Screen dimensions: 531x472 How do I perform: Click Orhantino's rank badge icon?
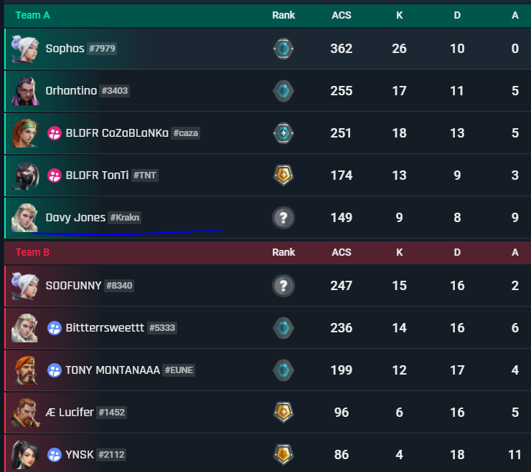[283, 91]
